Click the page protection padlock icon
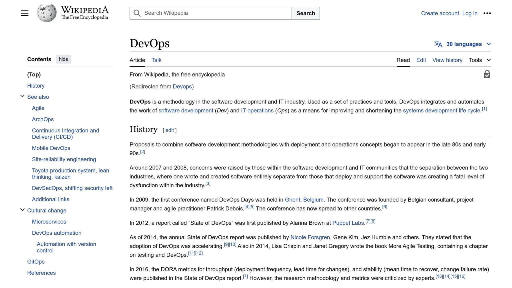Viewport: 512px width, 288px height. point(487,74)
